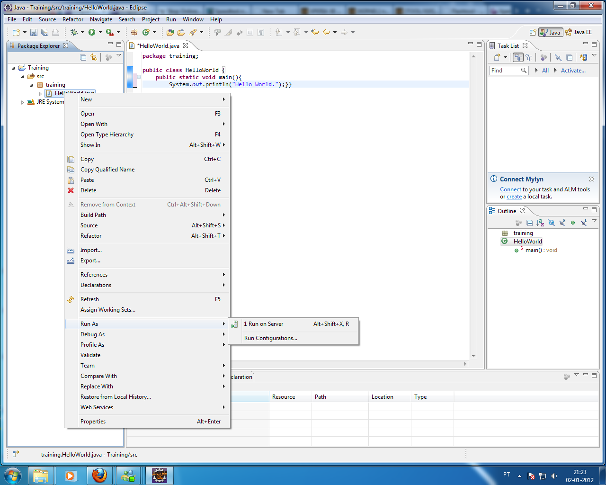Switch to the Java EE perspective
This screenshot has height=485, width=606.
[579, 32]
